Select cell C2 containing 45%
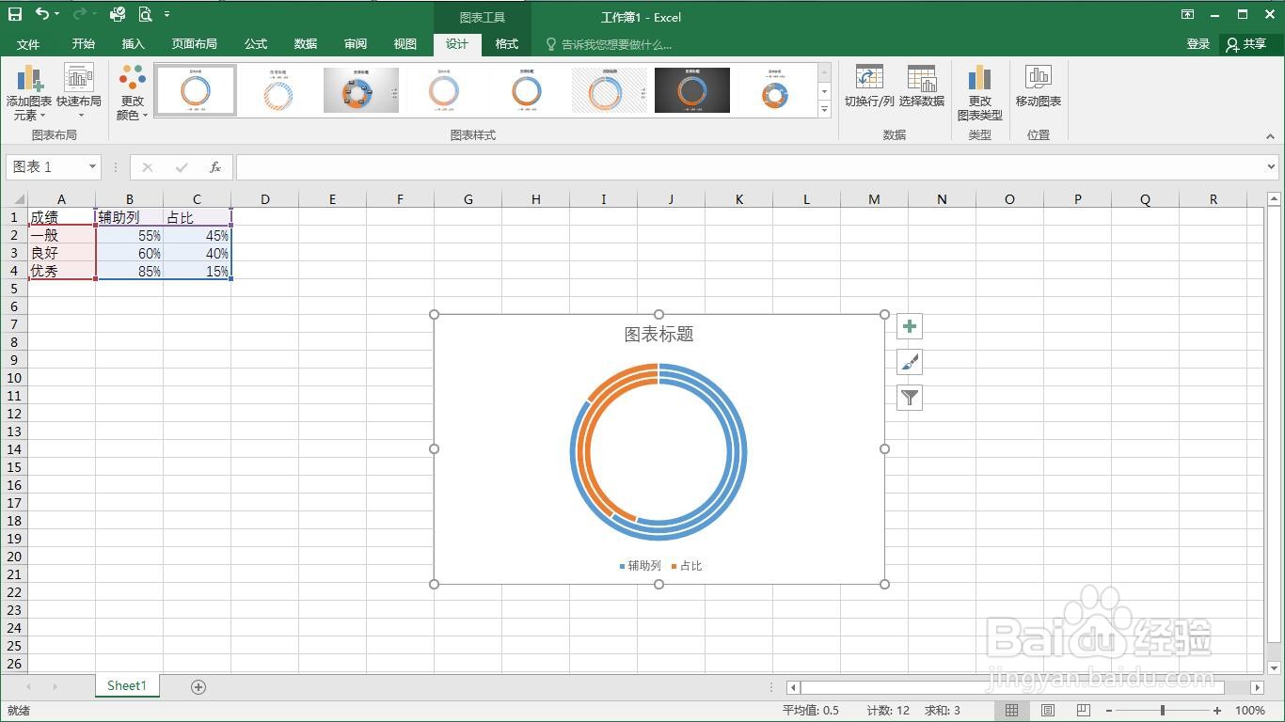This screenshot has width=1285, height=722. (x=198, y=235)
